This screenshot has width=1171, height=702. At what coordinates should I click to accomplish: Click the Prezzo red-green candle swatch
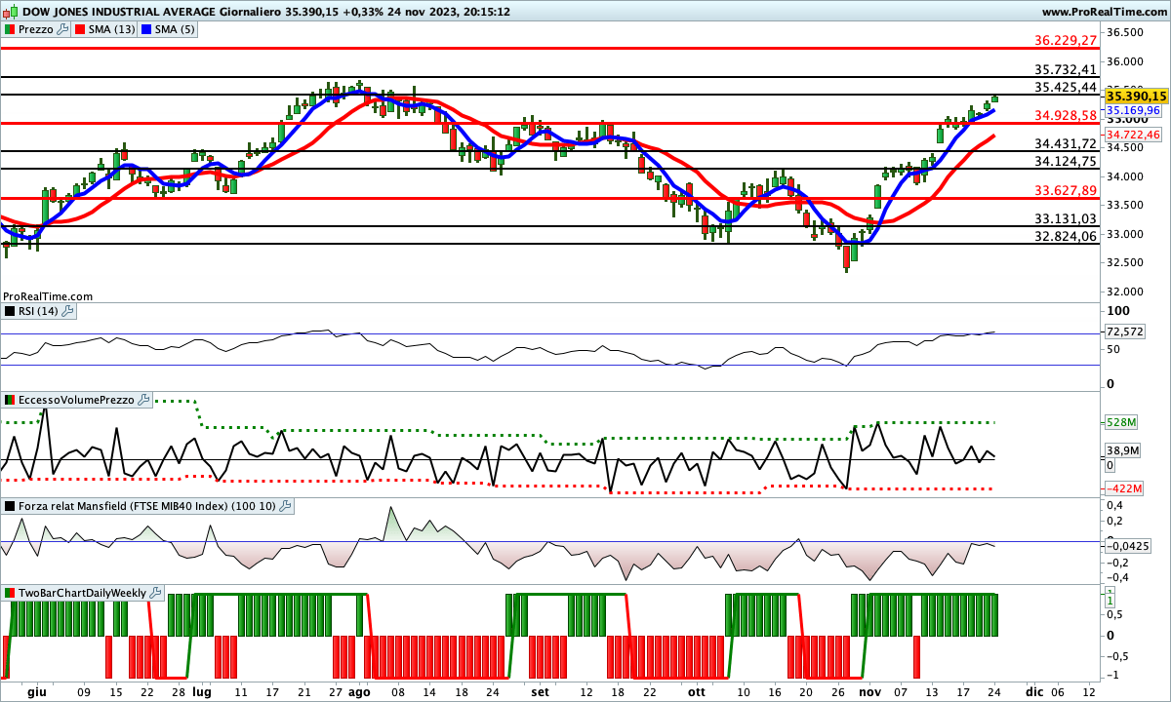click(x=10, y=29)
